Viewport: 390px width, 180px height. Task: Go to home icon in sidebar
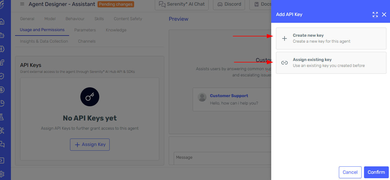(x=2, y=22)
